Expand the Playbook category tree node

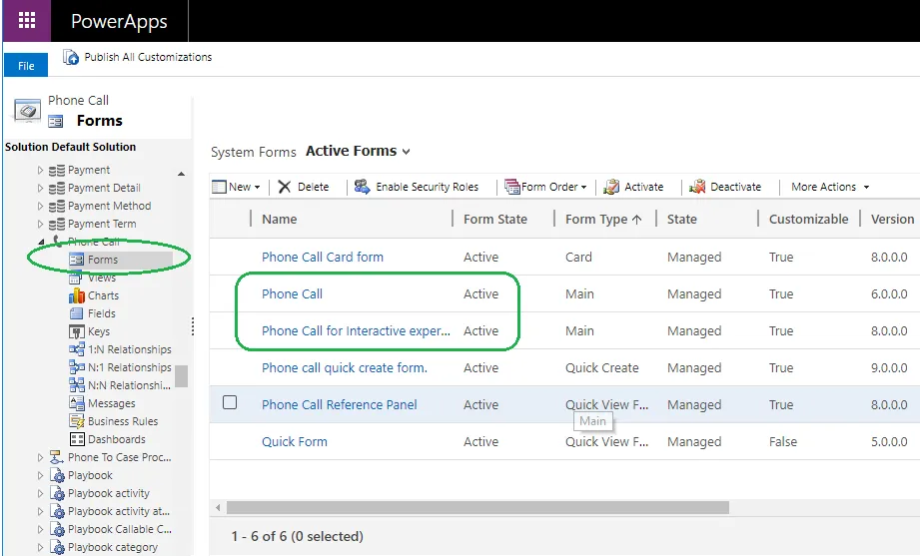40,547
